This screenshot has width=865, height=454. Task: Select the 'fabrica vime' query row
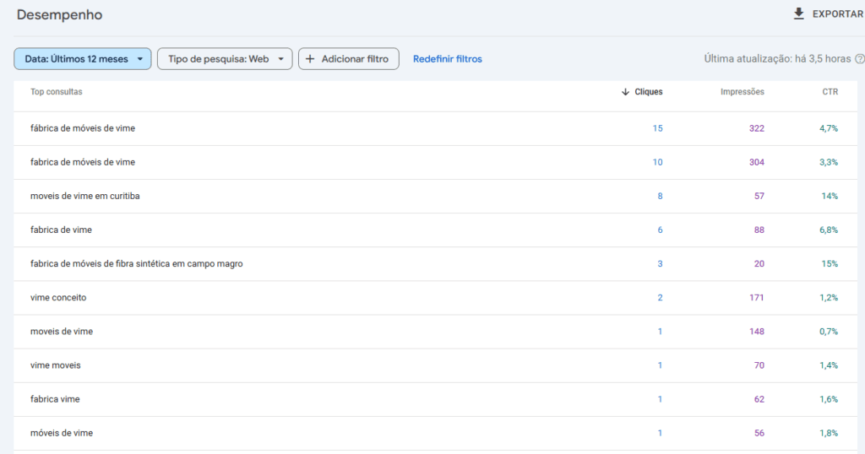[x=55, y=399]
